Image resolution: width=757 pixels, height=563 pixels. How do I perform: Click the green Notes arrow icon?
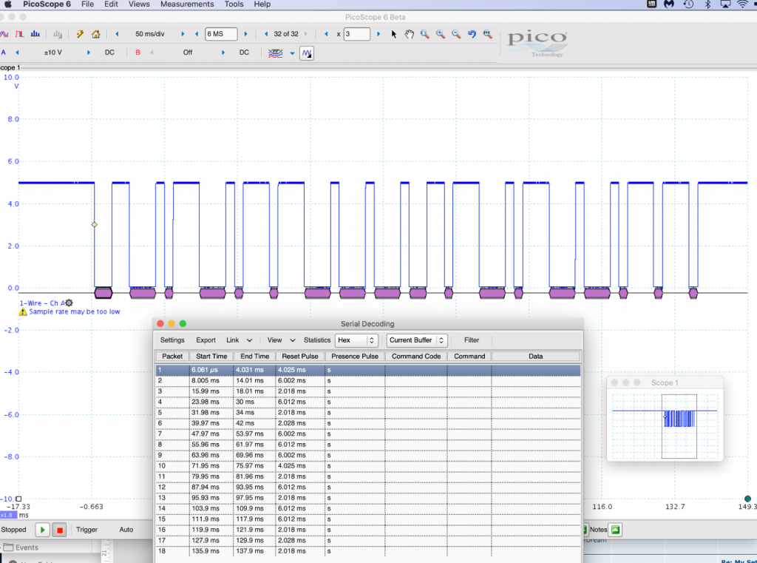point(615,530)
